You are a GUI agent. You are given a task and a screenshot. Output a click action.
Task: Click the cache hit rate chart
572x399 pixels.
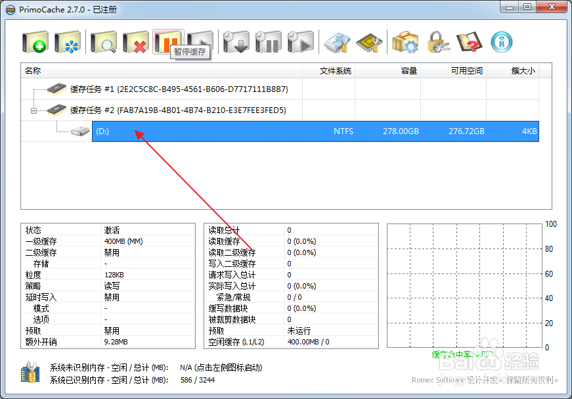pos(464,285)
